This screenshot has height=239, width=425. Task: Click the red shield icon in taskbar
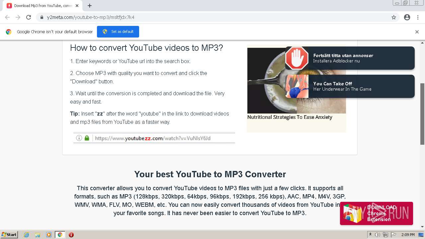point(71,235)
